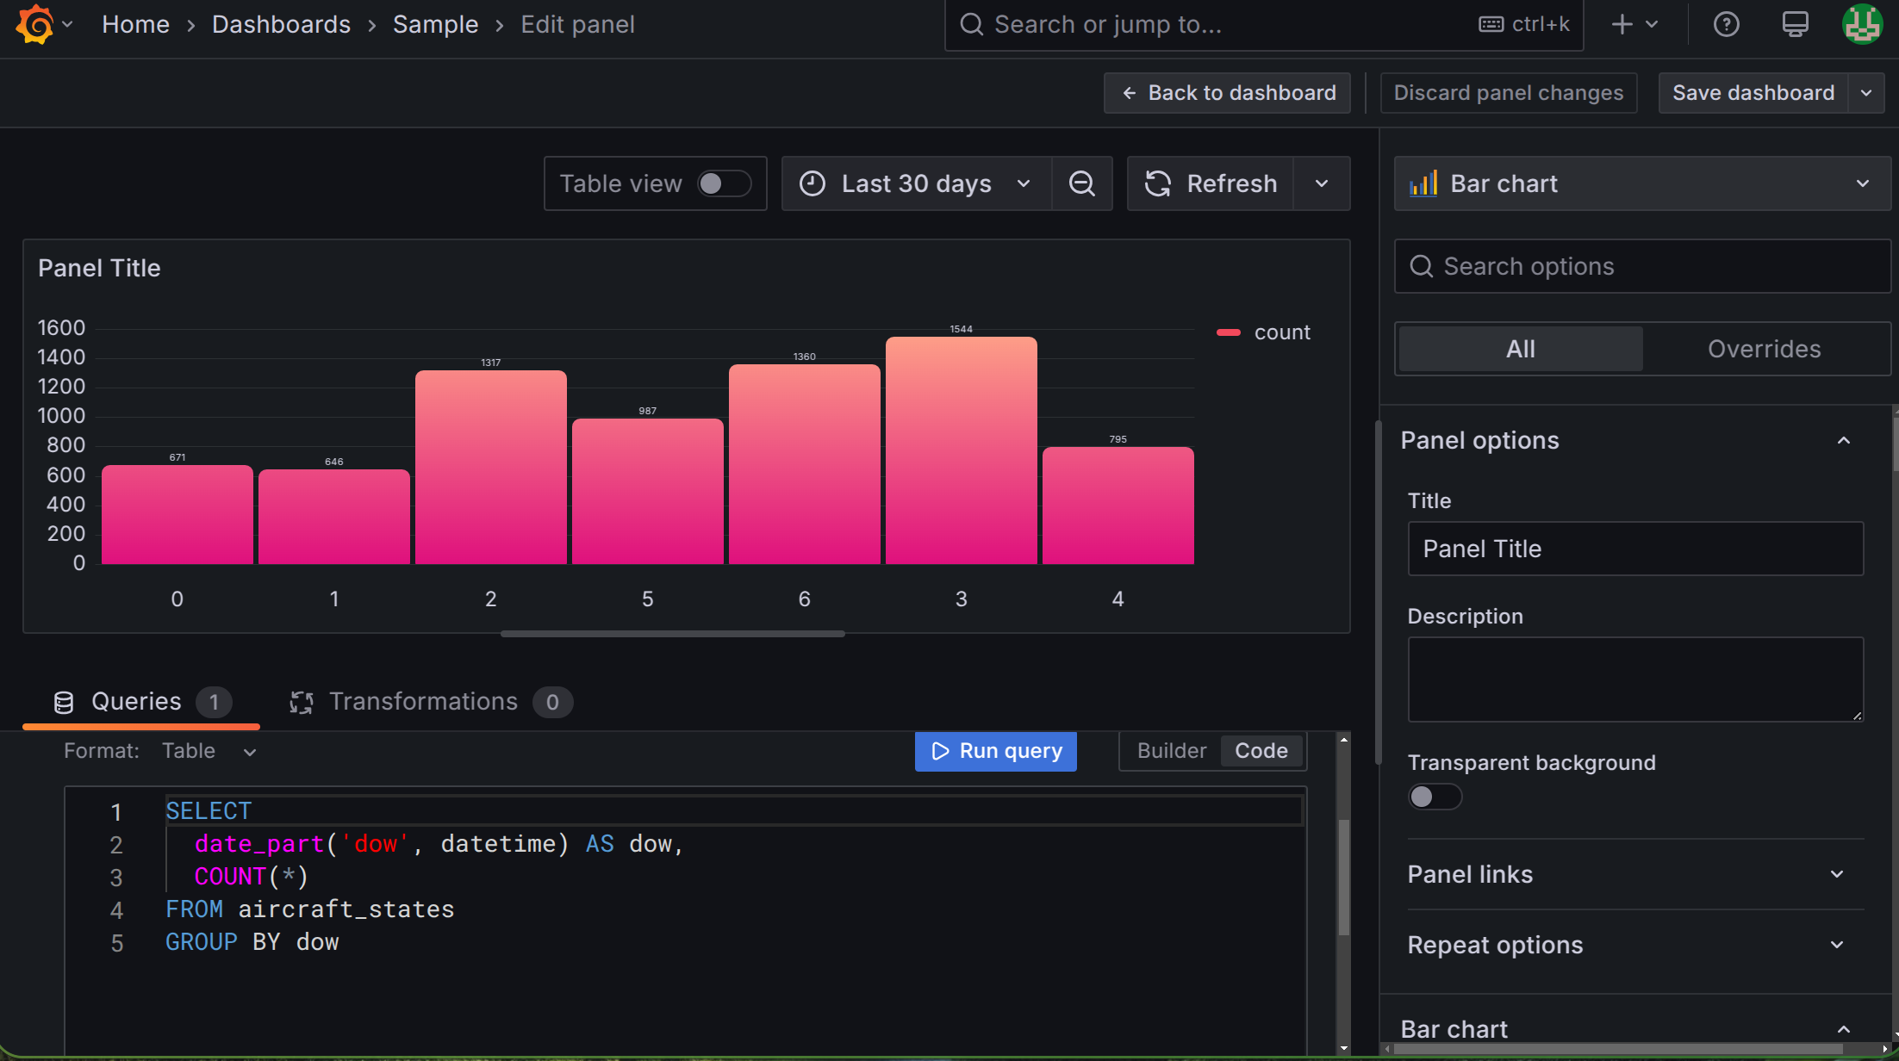Open the Last 30 days time picker
Viewport: 1899px width, 1061px height.
[x=916, y=183]
